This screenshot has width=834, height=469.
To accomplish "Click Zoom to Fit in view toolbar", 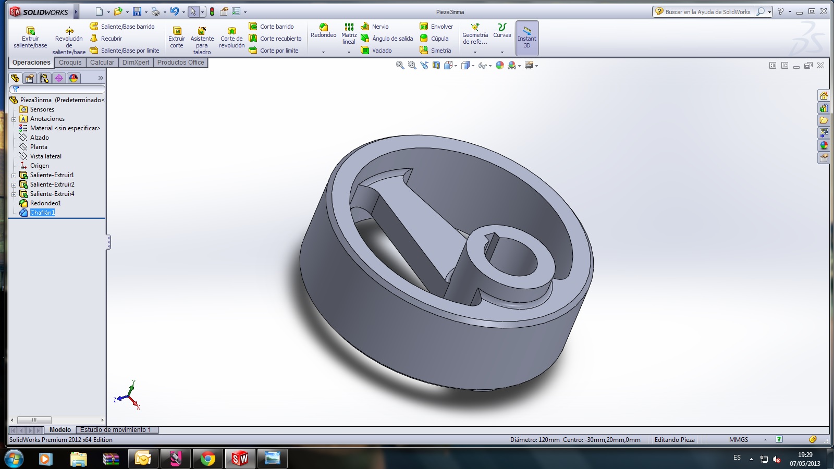I will tap(400, 65).
